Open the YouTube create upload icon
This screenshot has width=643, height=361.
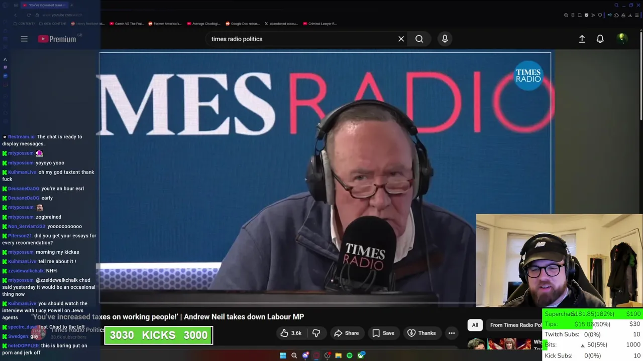click(x=582, y=39)
